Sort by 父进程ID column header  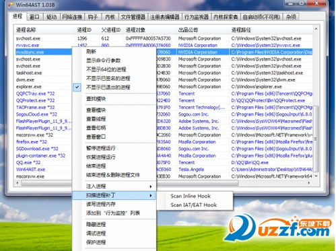coord(111,30)
